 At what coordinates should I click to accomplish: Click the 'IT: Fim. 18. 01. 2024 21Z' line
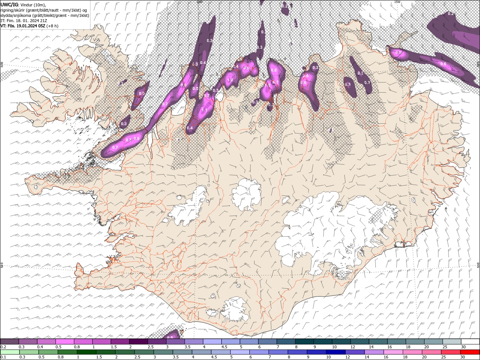pos(24,21)
